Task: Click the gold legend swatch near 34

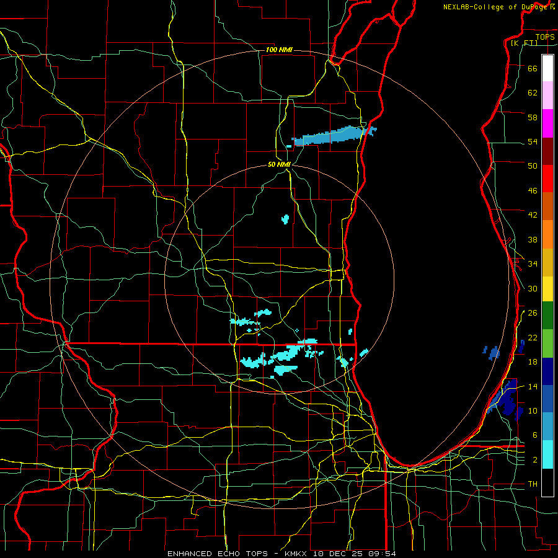Action: [x=547, y=263]
